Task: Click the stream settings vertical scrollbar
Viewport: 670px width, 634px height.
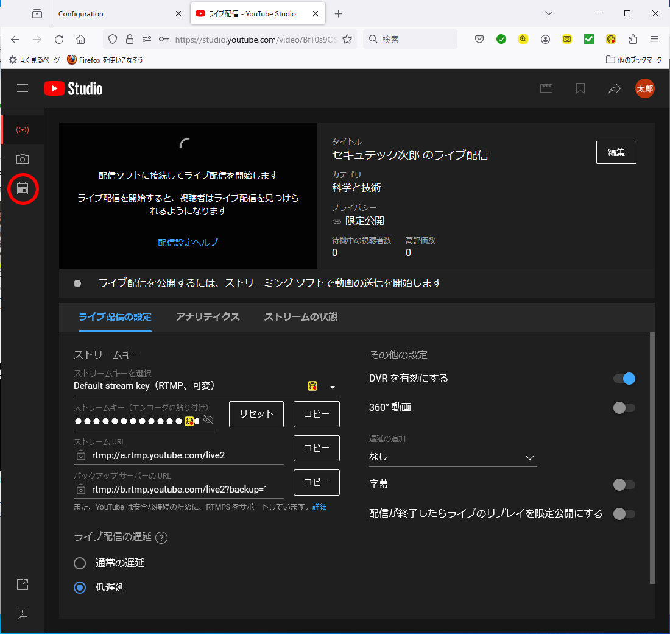Action: 652,458
